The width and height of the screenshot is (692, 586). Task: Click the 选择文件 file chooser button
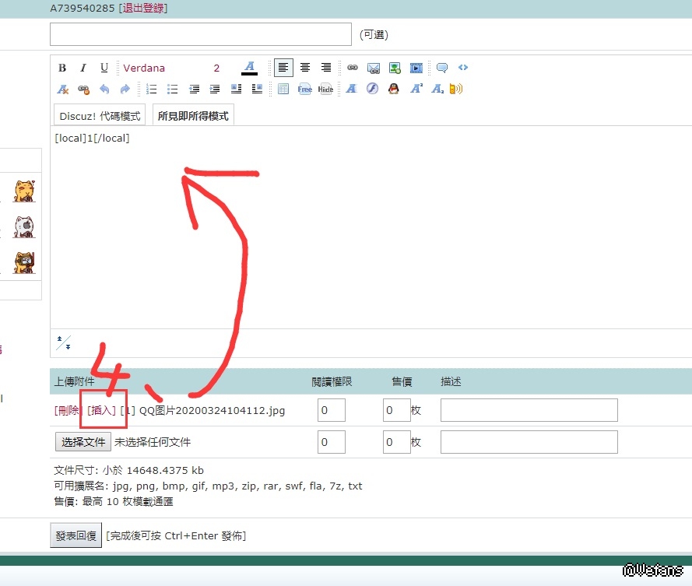point(83,442)
